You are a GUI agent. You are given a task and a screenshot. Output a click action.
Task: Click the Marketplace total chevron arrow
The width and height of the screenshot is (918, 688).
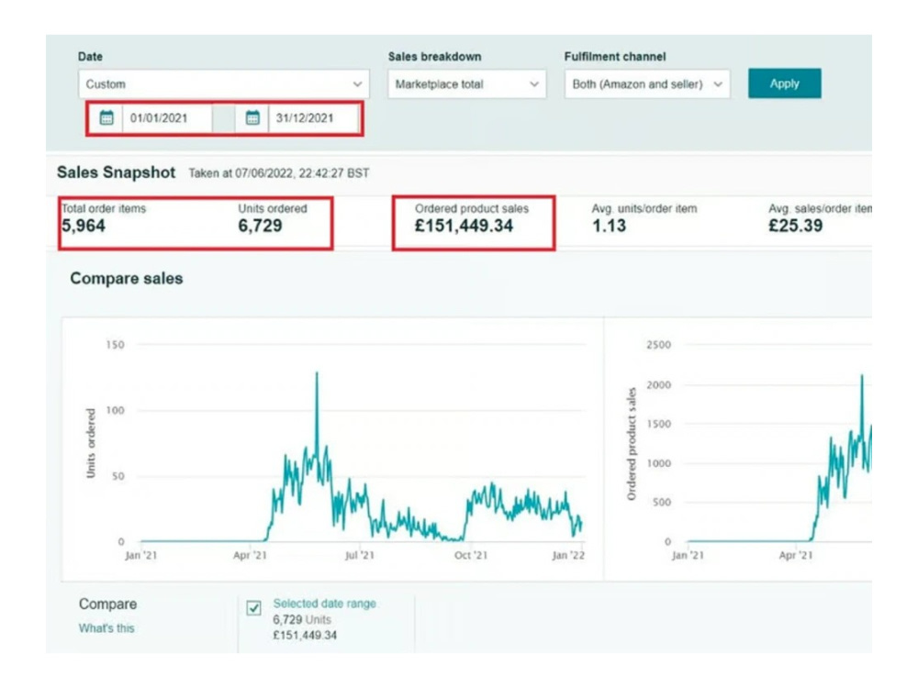(534, 84)
